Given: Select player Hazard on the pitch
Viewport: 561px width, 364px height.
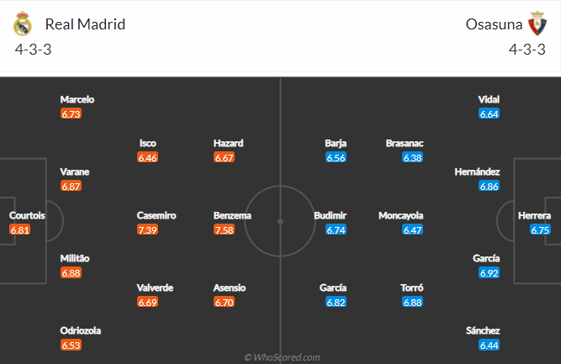Looking at the screenshot, I should point(229,143).
